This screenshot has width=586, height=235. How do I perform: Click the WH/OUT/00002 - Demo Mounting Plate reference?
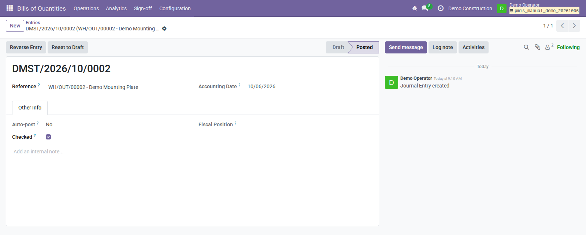[x=93, y=87]
